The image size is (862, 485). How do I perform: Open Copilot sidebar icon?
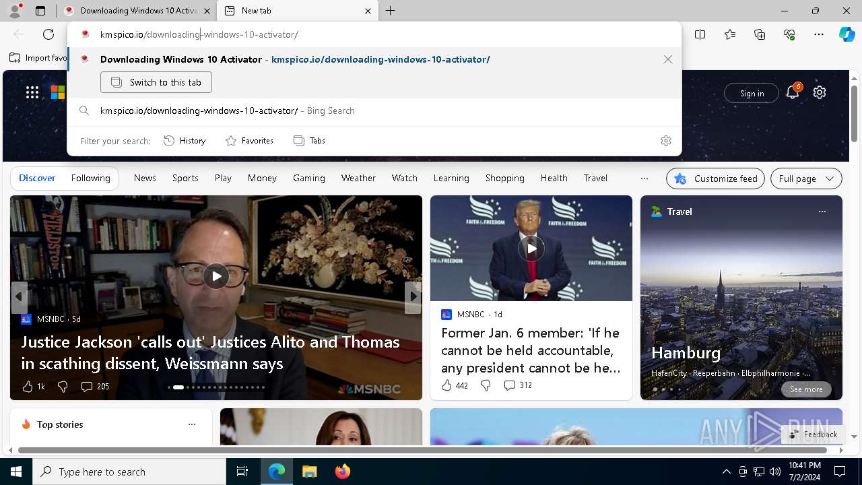[x=847, y=34]
